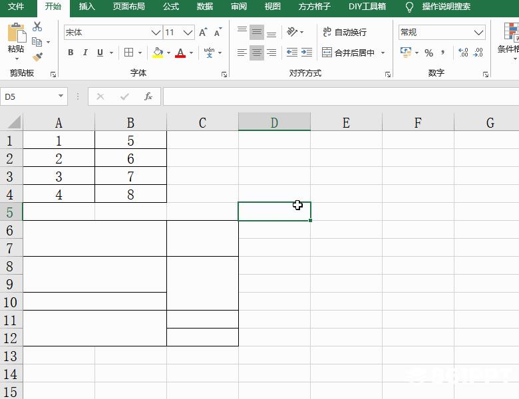The height and width of the screenshot is (399, 519).
Task: Switch to the 数据 data tab
Action: (204, 7)
